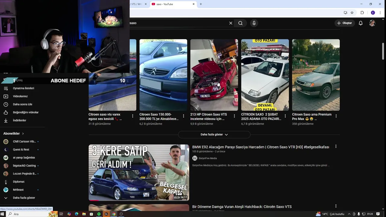Open Chrome from the taskbar
The height and width of the screenshot is (217, 386).
tap(114, 214)
